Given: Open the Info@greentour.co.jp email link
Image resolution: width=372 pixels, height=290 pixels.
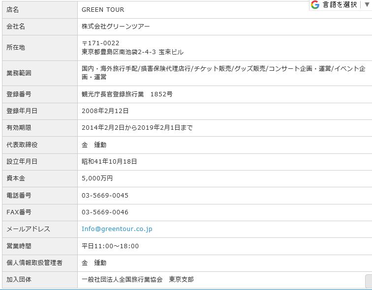Looking at the screenshot, I should pos(117,229).
